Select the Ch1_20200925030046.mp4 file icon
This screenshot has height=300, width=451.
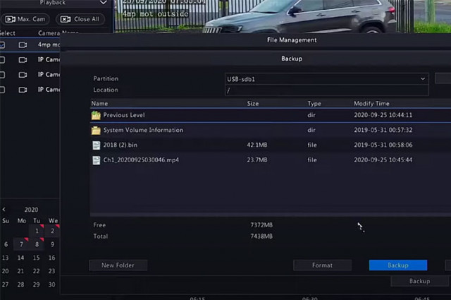(97, 160)
